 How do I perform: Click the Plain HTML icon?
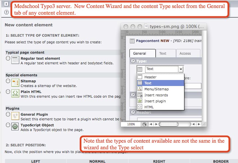(x=15, y=93)
